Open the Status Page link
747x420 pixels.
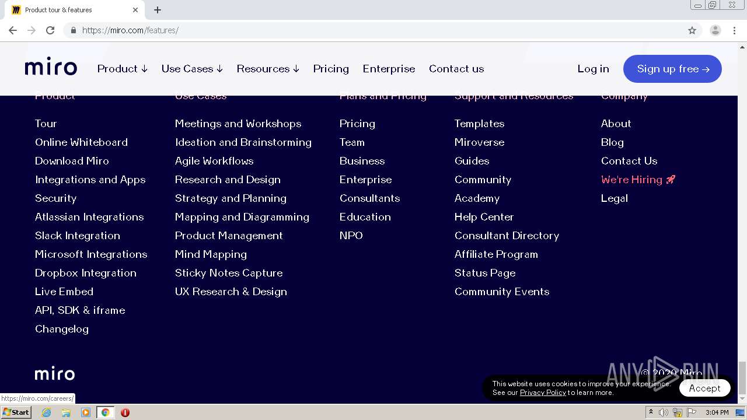coord(485,273)
